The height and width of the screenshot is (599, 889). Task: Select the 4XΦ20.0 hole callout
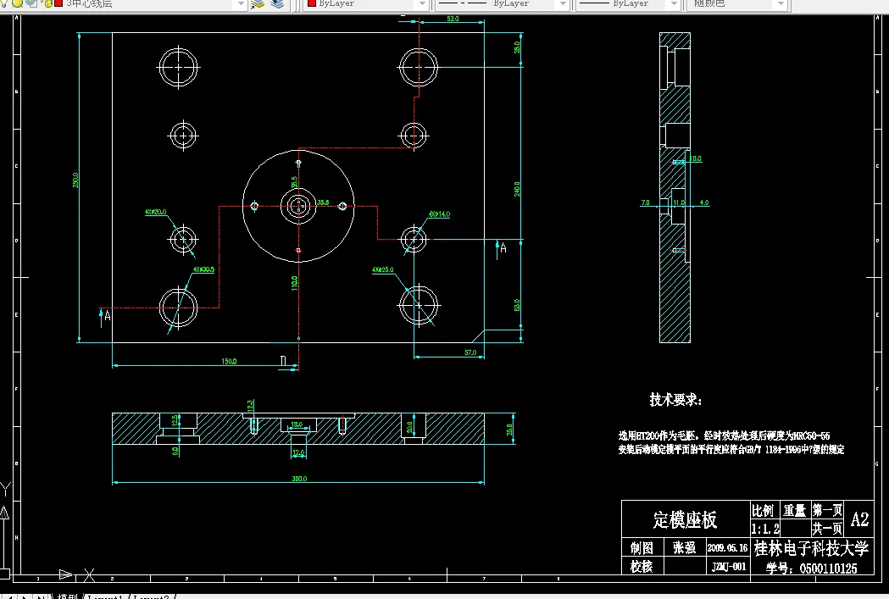(155, 212)
